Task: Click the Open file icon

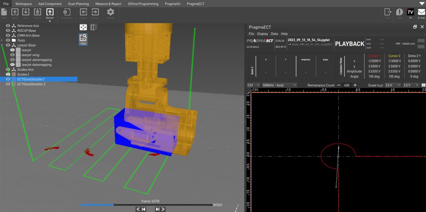Action: [15, 12]
